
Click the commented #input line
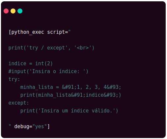[x=48, y=71]
